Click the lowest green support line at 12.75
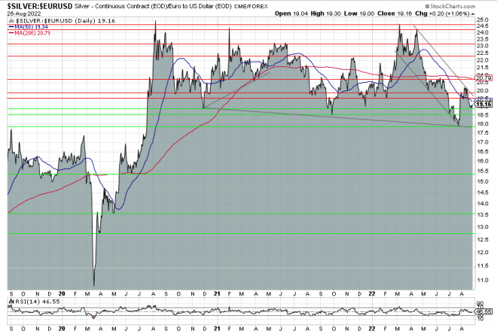The height and width of the screenshot is (334, 497). click(x=226, y=234)
